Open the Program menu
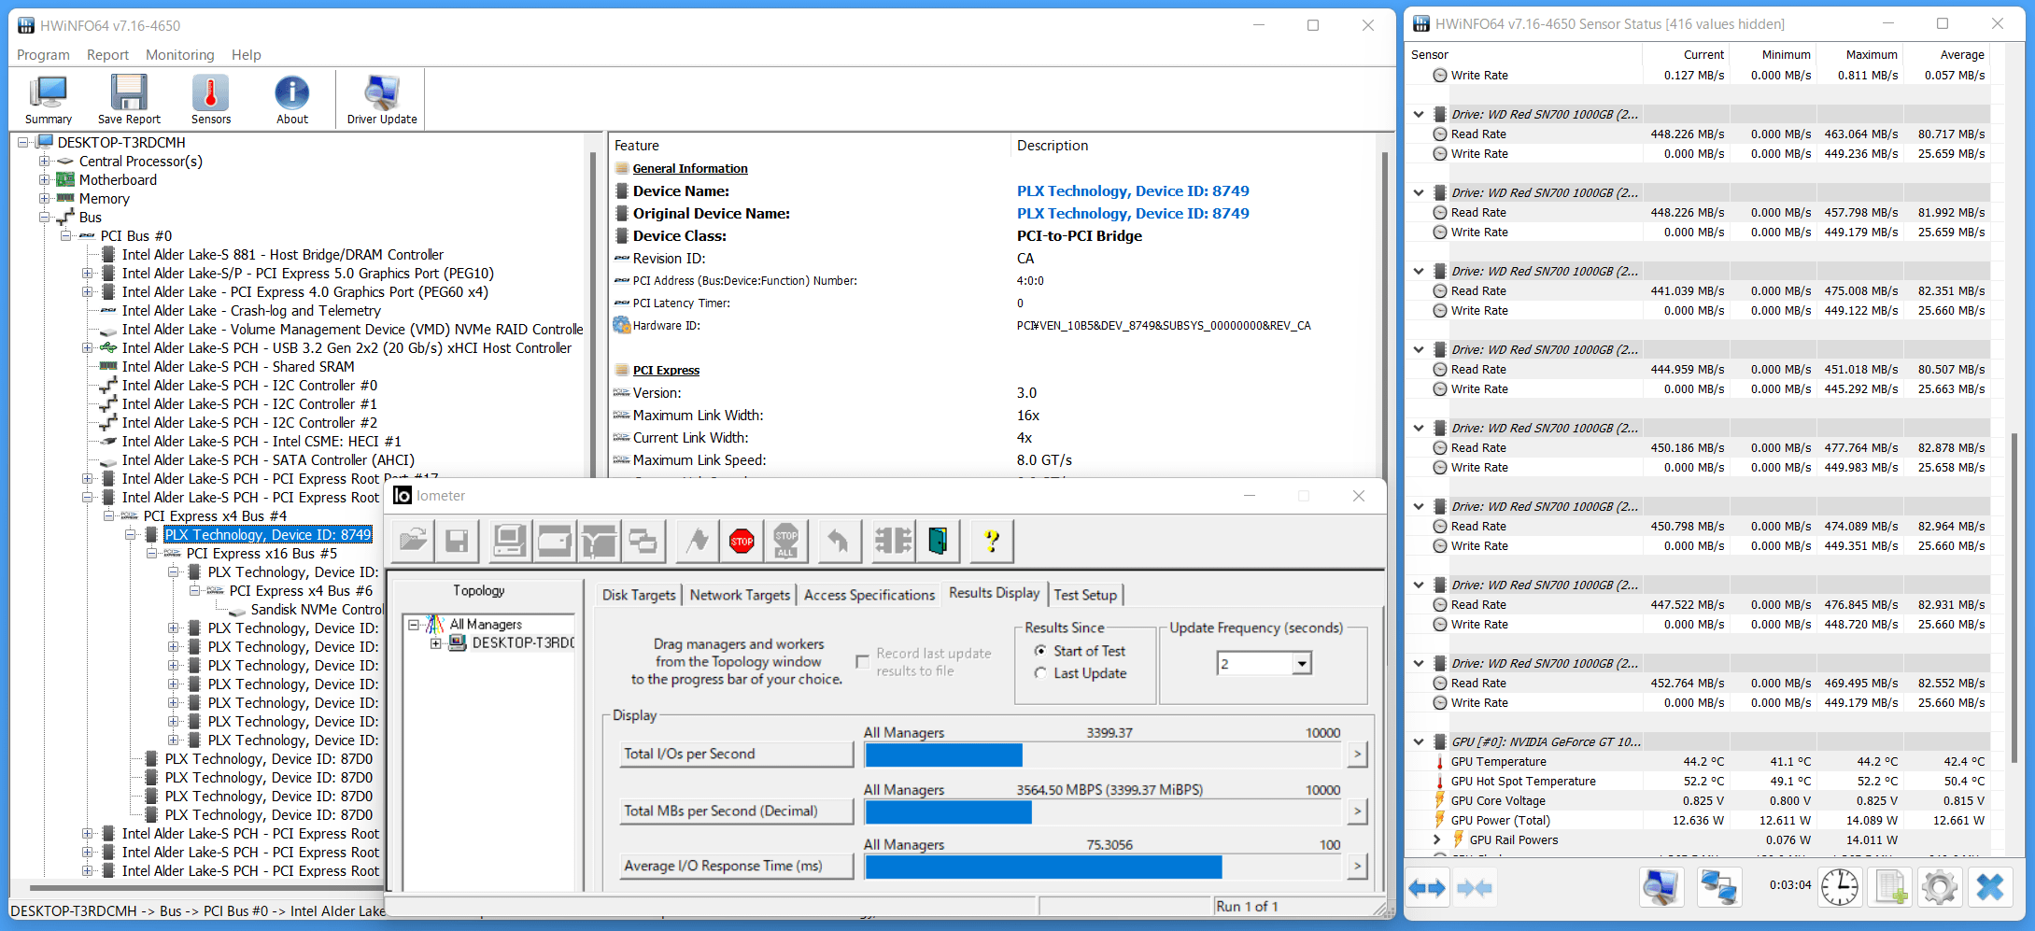Image resolution: width=2035 pixels, height=931 pixels. point(43,55)
